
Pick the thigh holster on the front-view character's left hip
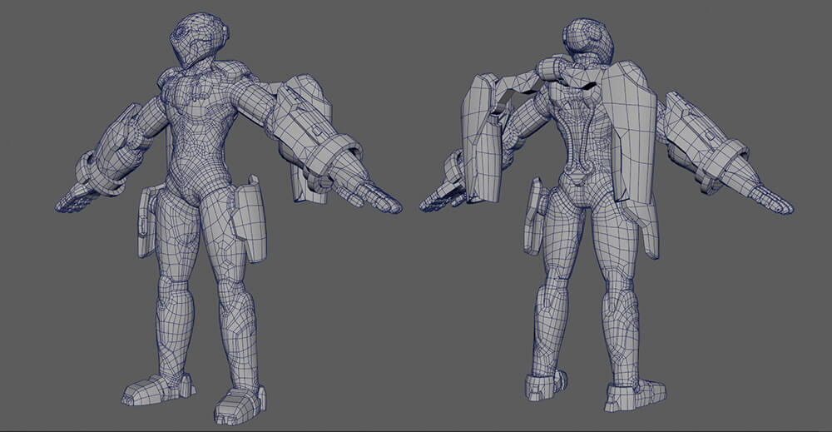tap(248, 217)
